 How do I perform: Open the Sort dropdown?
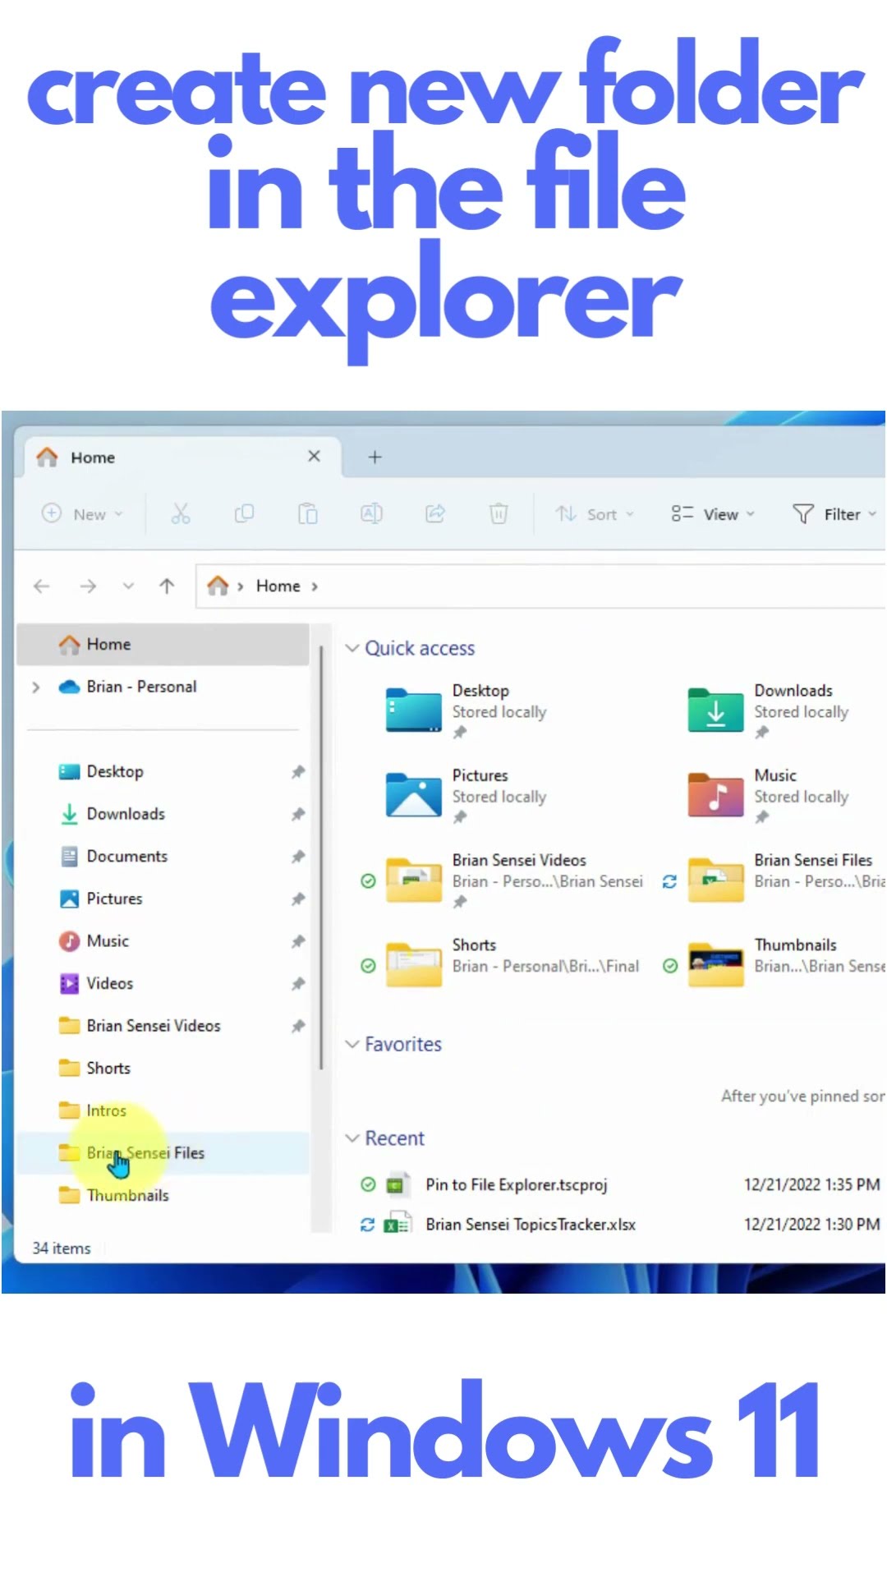click(595, 514)
